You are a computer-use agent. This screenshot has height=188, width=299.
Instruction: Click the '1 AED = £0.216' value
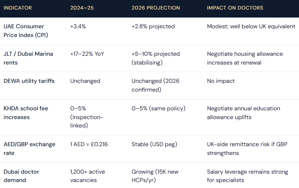point(89,144)
